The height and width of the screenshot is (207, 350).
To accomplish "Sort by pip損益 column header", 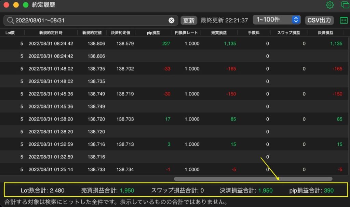I will click(x=153, y=33).
